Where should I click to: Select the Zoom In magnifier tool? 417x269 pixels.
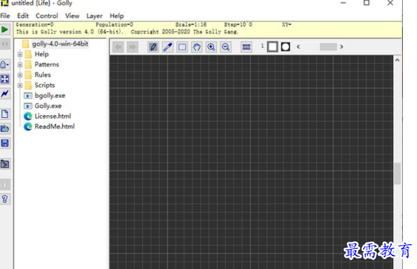coord(211,47)
